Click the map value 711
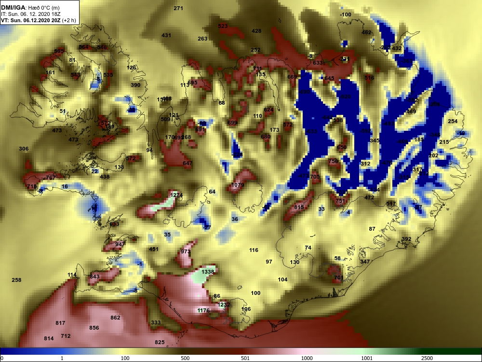Viewport: 482px width, 362px height. tap(257, 69)
